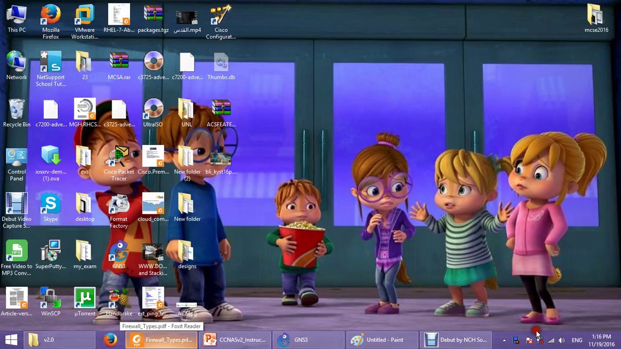Switch to Firewall_Types.pdf Foxit Reader taskbar button
Image resolution: width=621 pixels, height=349 pixels.
click(162, 340)
